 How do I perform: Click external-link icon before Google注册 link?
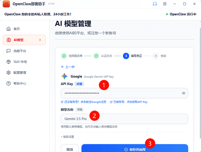pyautogui.click(x=62, y=102)
